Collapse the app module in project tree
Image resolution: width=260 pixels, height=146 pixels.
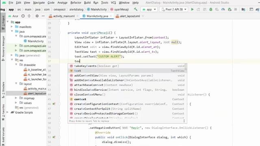(8, 22)
